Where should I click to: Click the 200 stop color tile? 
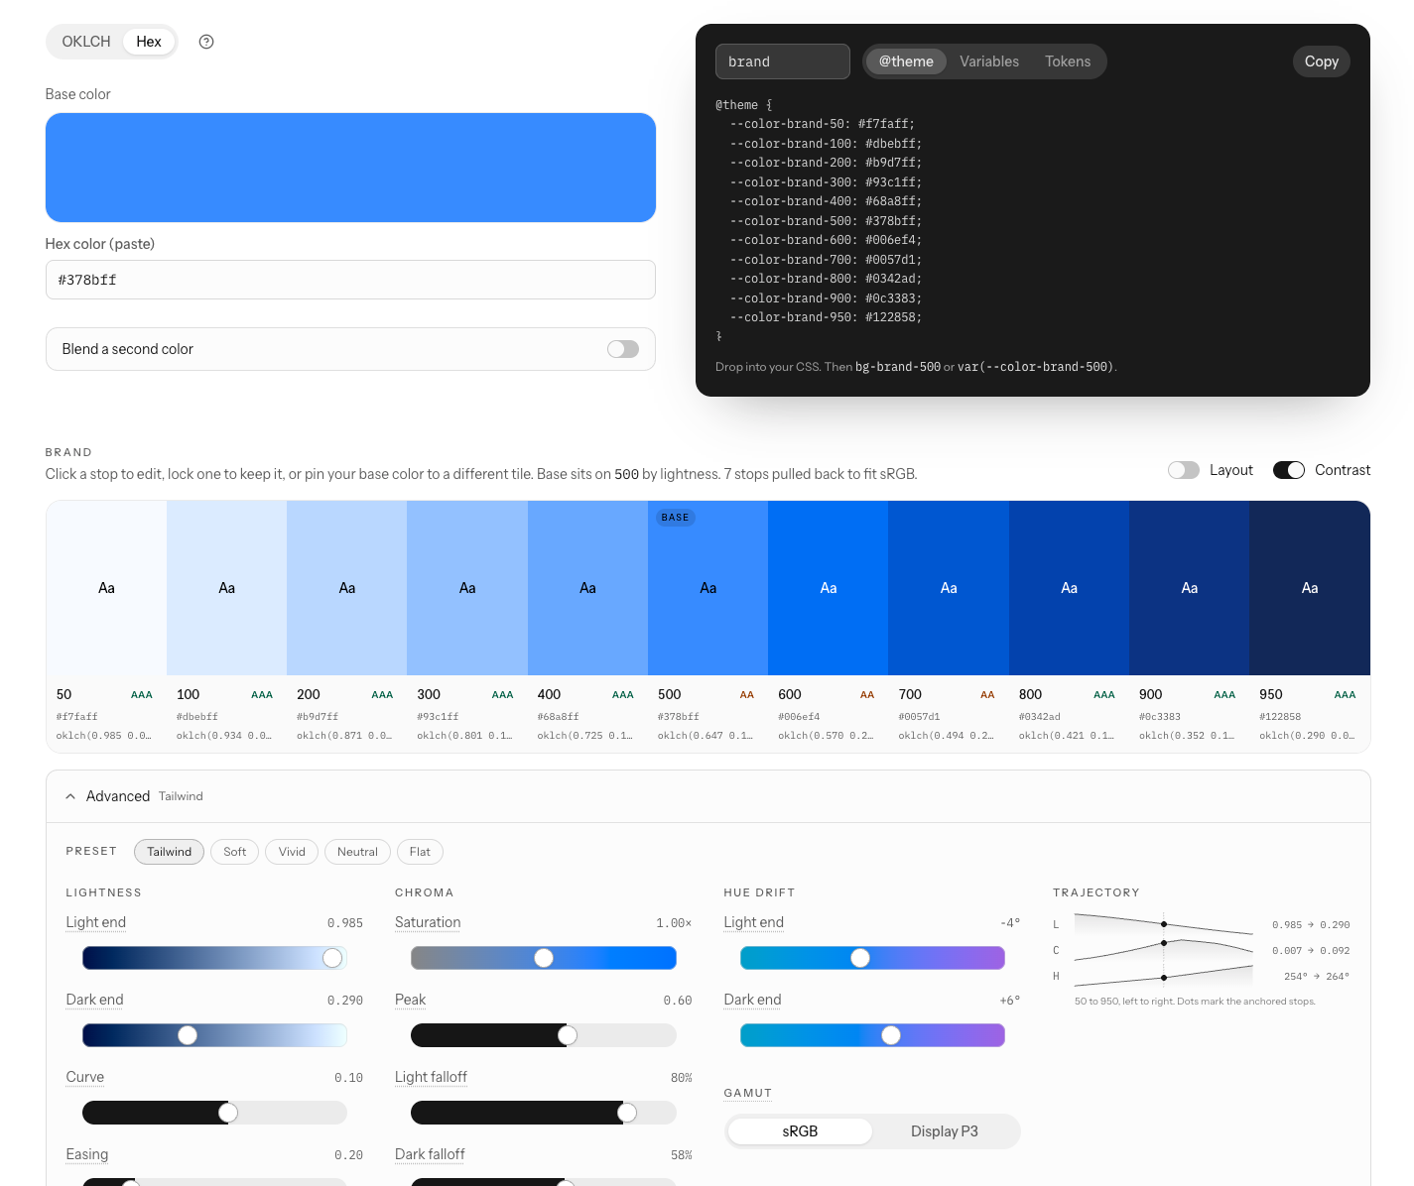[347, 588]
